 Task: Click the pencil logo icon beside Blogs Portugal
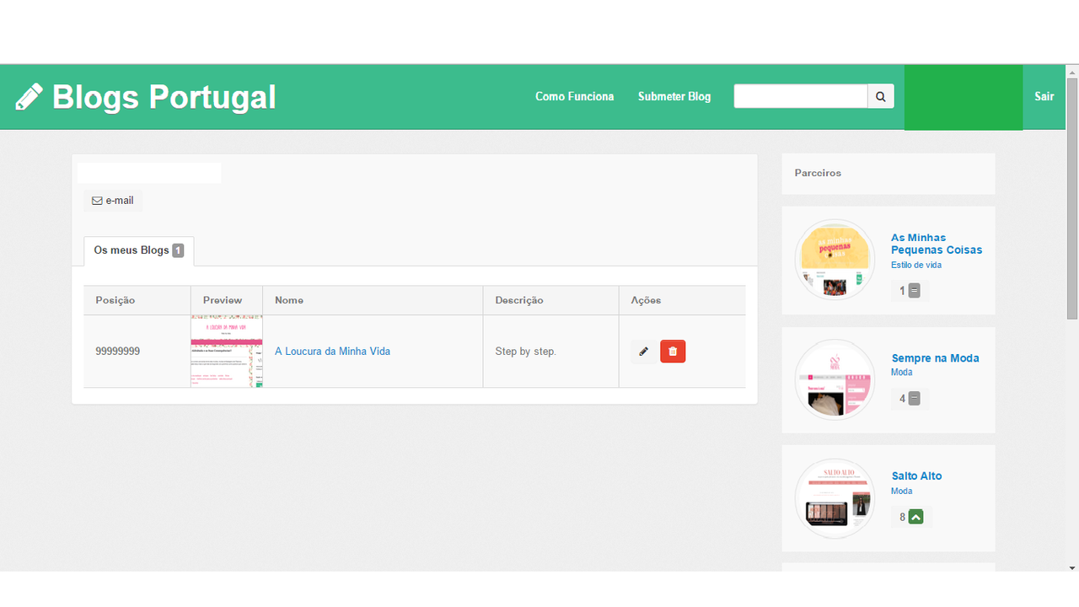(29, 97)
